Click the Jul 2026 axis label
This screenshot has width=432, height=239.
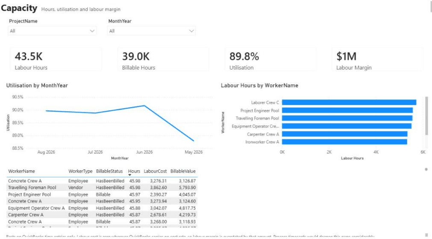(x=95, y=152)
